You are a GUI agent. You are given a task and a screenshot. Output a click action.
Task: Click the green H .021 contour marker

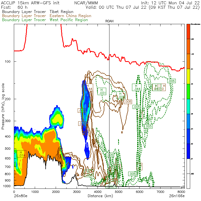102,91
